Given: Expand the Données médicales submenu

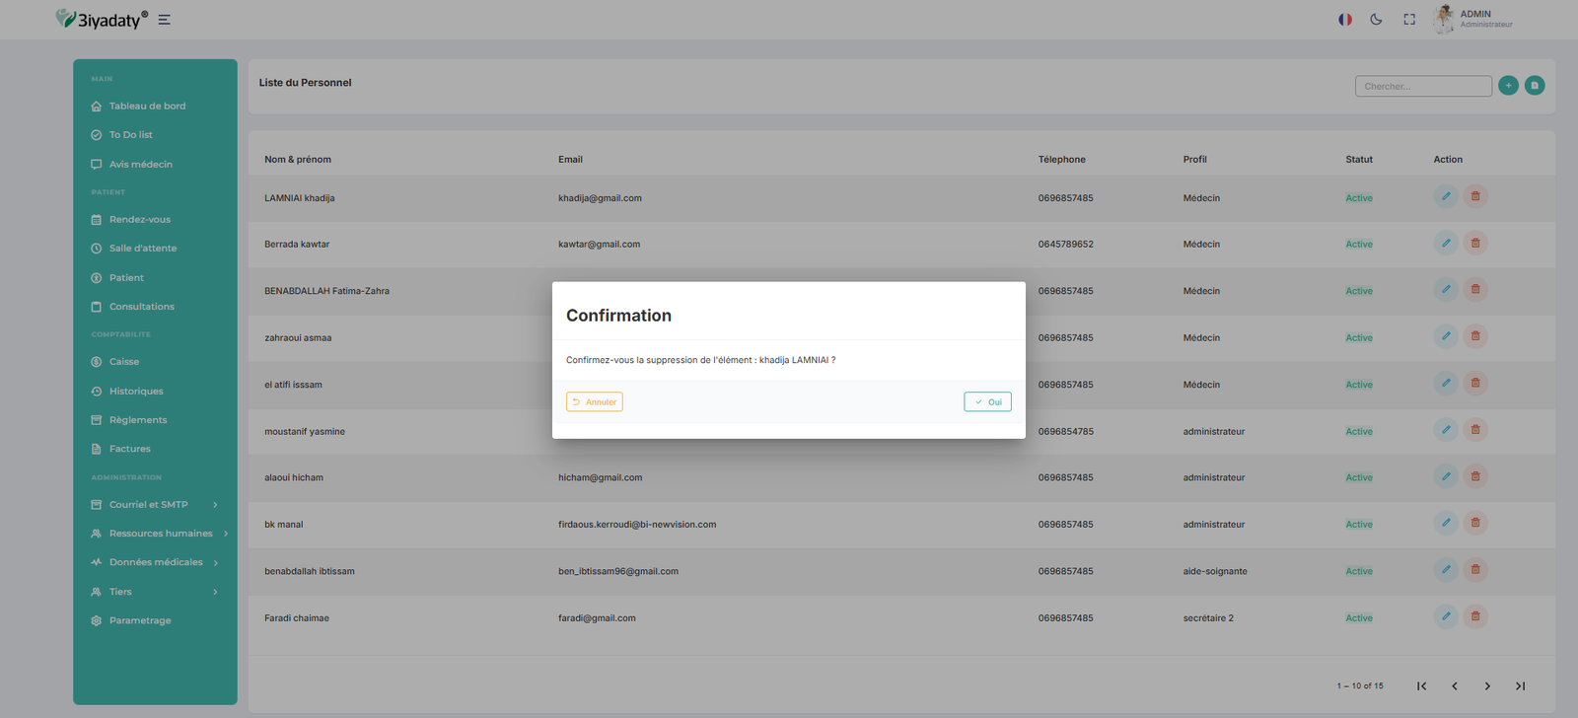Looking at the screenshot, I should [x=155, y=562].
